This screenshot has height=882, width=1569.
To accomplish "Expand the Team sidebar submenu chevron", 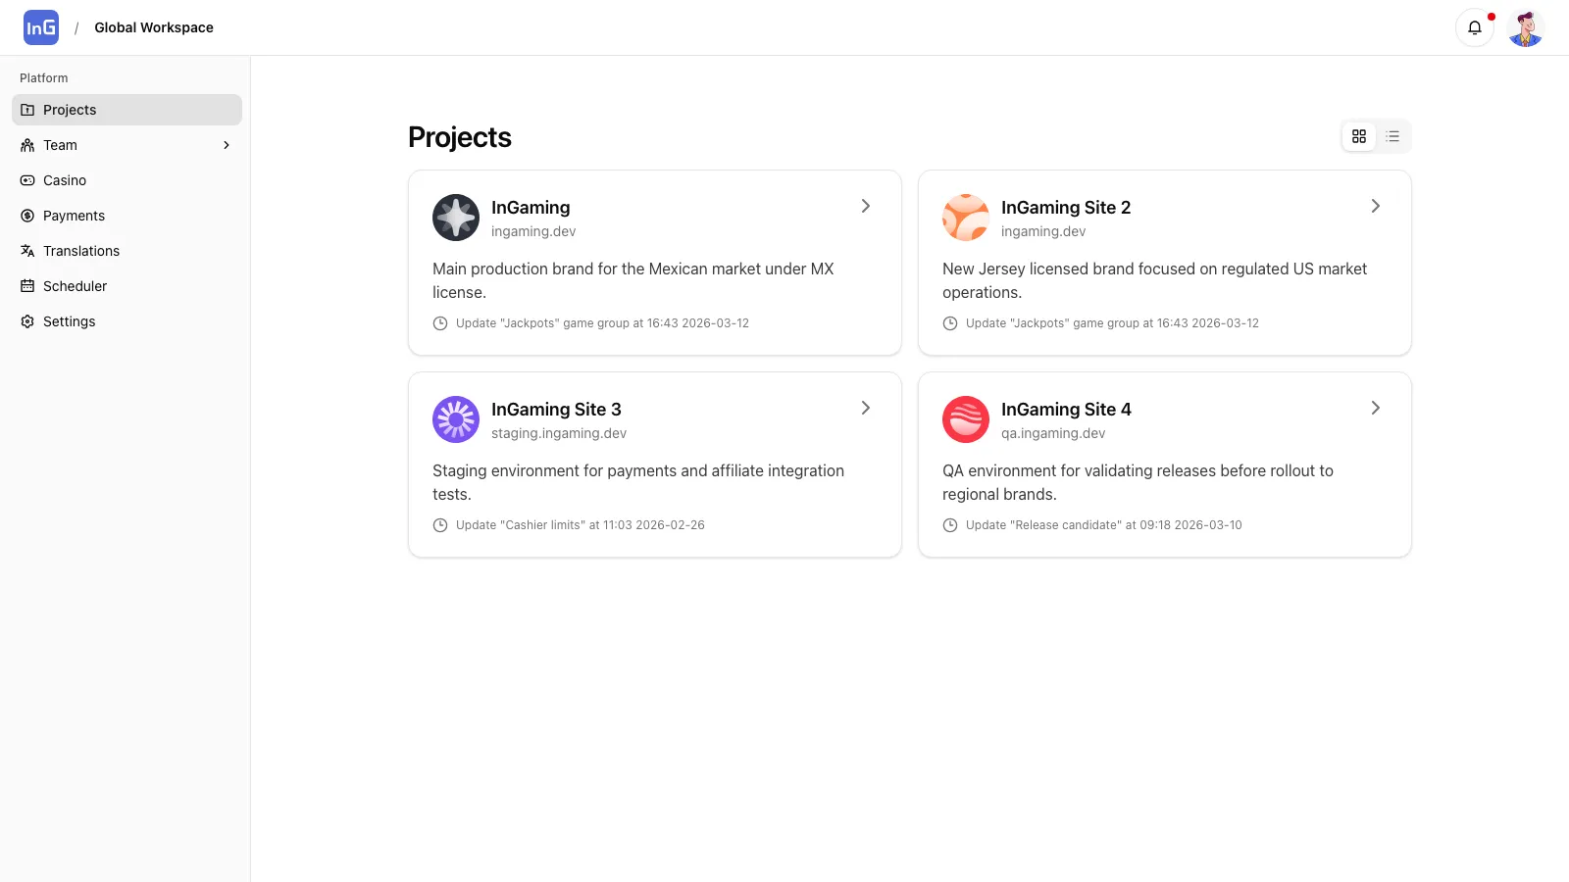I will point(227,145).
